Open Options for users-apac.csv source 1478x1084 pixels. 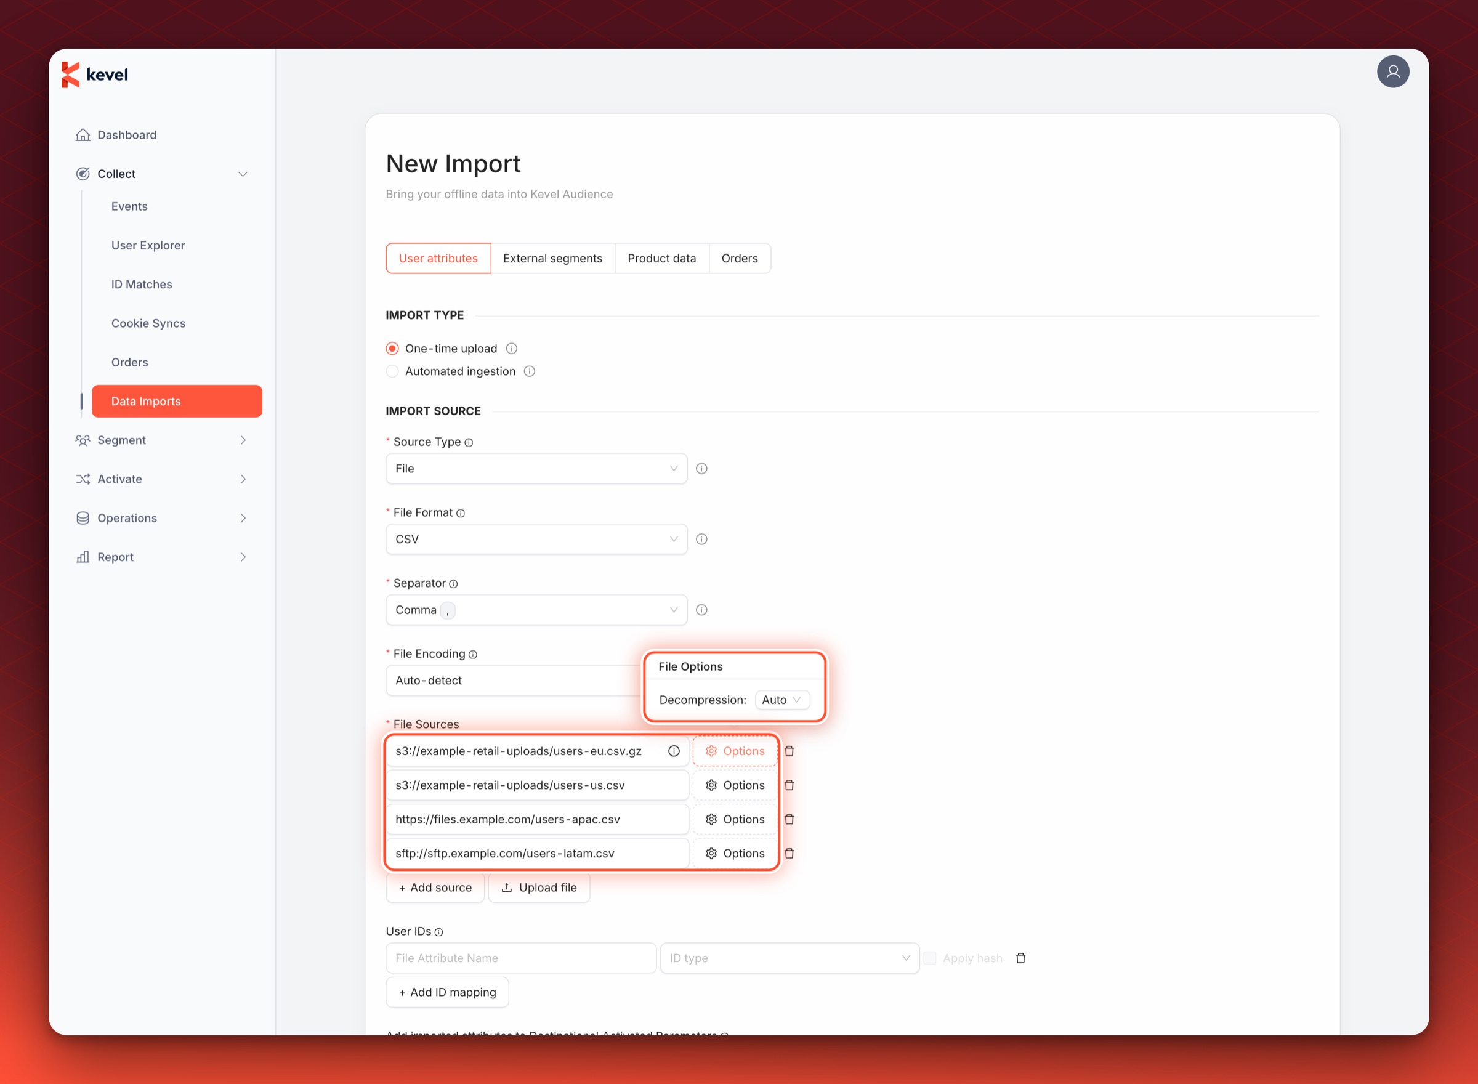click(x=735, y=820)
